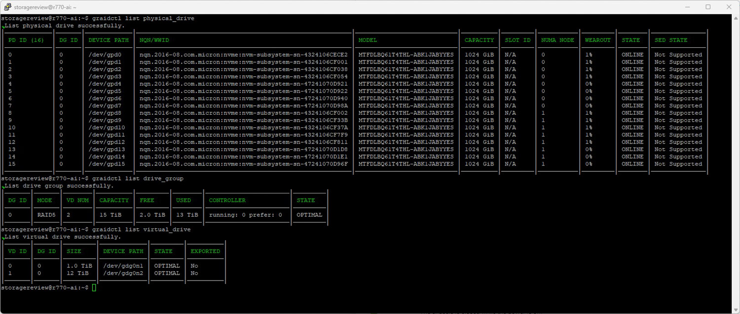Click the NQN ending in 4324106CECE2
Viewport: 740px width, 314px height.
(244, 55)
